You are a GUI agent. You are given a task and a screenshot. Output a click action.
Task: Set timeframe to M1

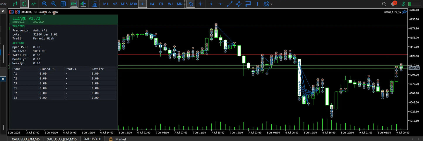coord(106,4)
